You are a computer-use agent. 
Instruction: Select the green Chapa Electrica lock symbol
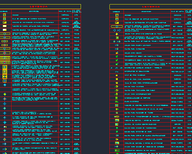[x=116, y=102]
